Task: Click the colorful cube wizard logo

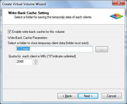Action: (117, 16)
